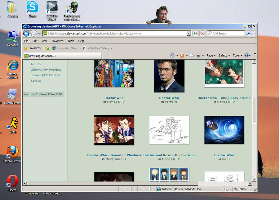Image resolution: width=279 pixels, height=200 pixels.
Task: Toggle the Mature Content Filter OFF
Action: [x=43, y=94]
